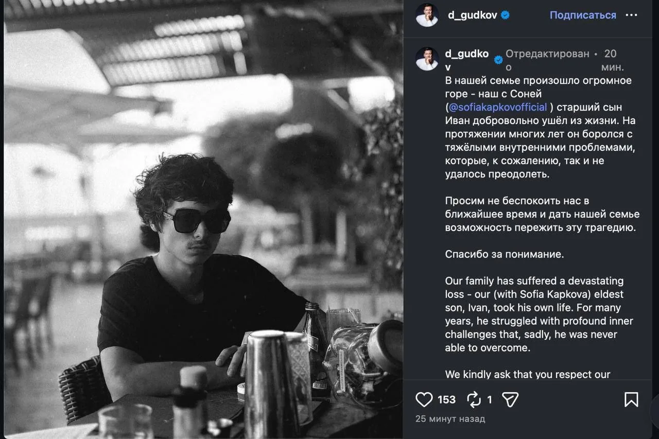Open caption author username d_gudkov
Screen dimensions: 659x439
click(x=467, y=60)
